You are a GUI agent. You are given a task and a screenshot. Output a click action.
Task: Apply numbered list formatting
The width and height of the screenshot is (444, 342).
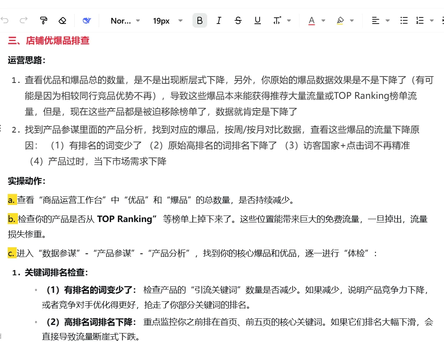point(420,20)
